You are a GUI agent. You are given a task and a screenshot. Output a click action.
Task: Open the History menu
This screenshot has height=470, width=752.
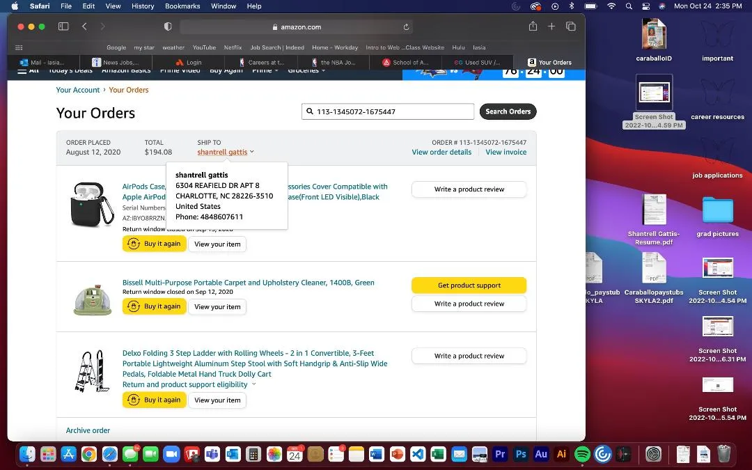pos(143,6)
